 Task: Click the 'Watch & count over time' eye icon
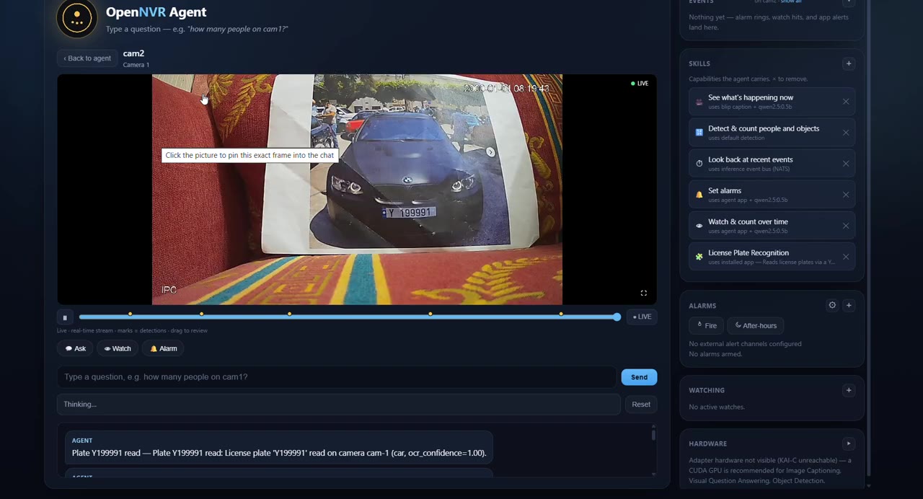(699, 226)
